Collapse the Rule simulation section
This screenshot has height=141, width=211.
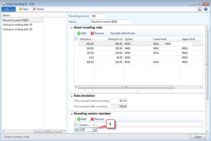[71, 95]
